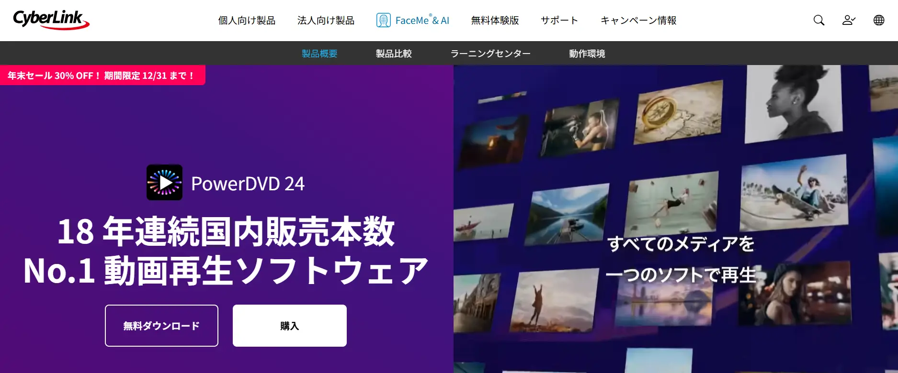Viewport: 898px width, 373px height.
Task: Open the user account icon
Action: (849, 20)
